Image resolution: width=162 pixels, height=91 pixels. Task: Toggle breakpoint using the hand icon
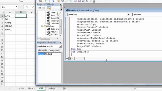(58, 1)
